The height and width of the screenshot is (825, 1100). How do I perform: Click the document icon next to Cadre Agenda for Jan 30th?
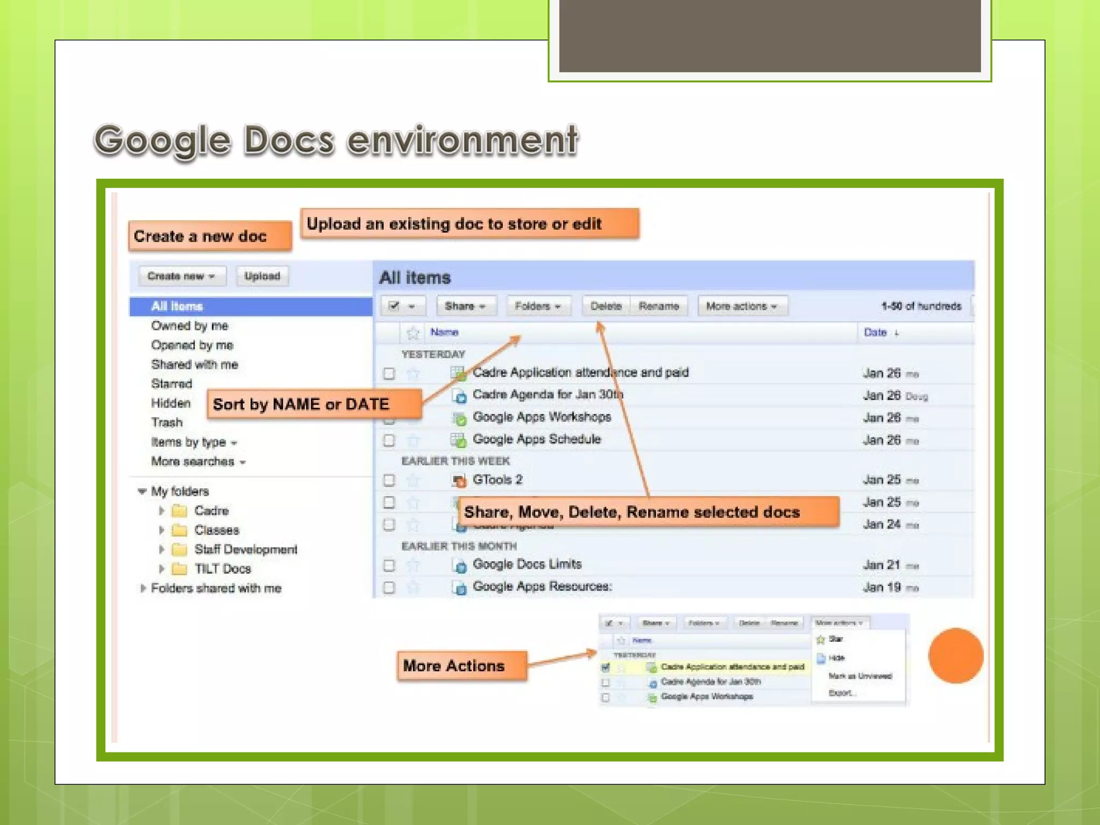click(x=459, y=396)
